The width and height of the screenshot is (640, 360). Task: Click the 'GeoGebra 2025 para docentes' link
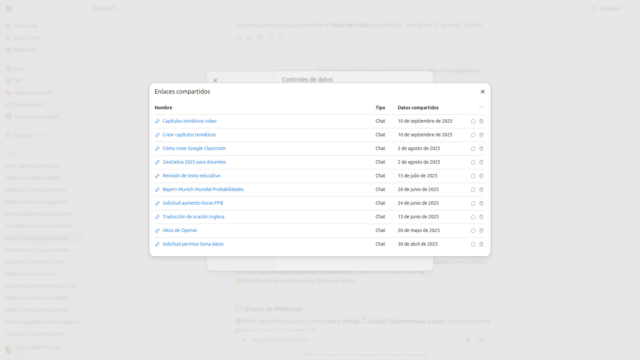point(194,162)
